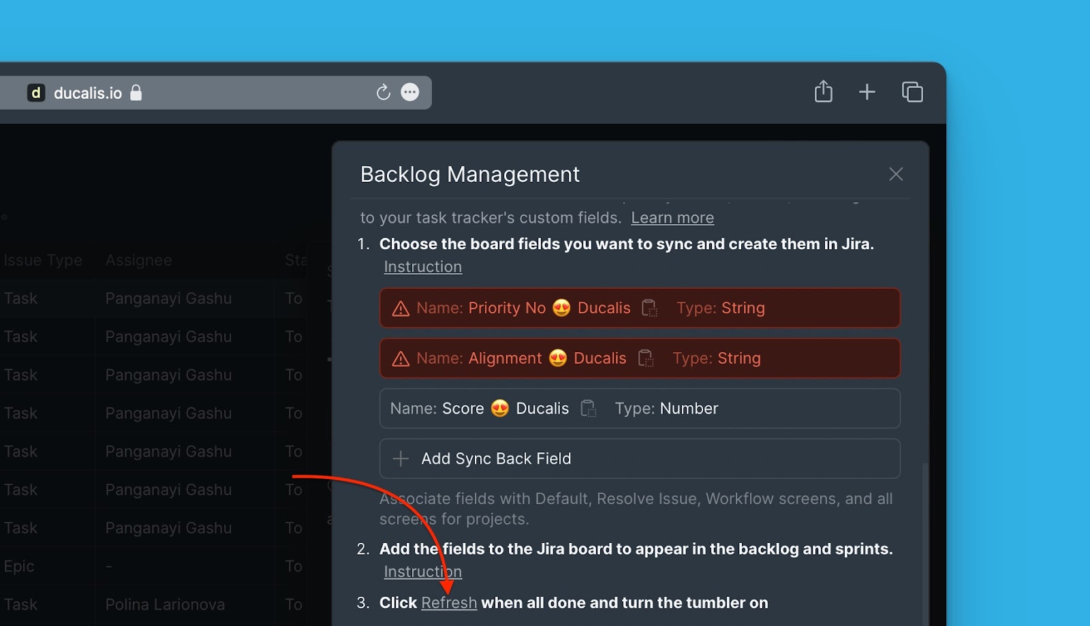Open the address bar more options icon

click(410, 93)
